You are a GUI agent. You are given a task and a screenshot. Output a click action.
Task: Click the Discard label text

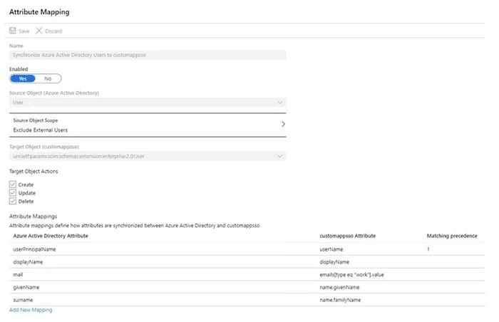tap(53, 31)
